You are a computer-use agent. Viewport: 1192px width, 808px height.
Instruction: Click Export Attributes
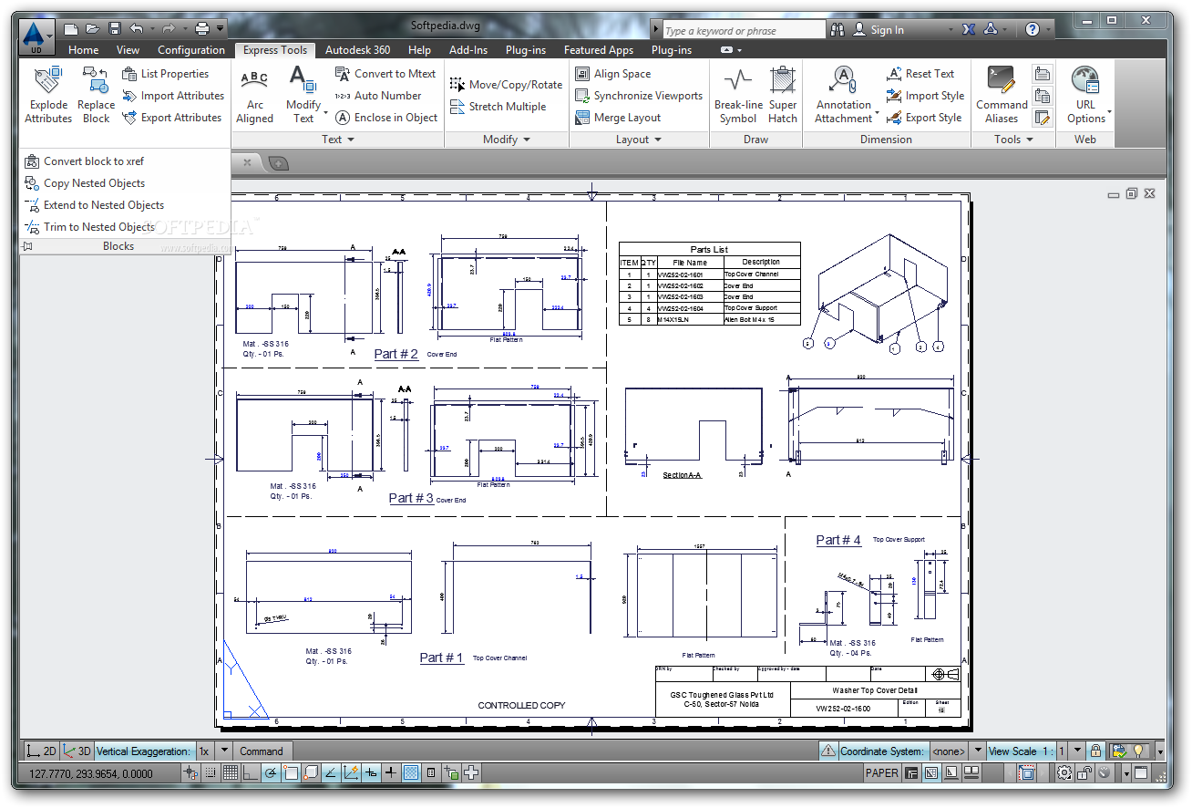172,118
